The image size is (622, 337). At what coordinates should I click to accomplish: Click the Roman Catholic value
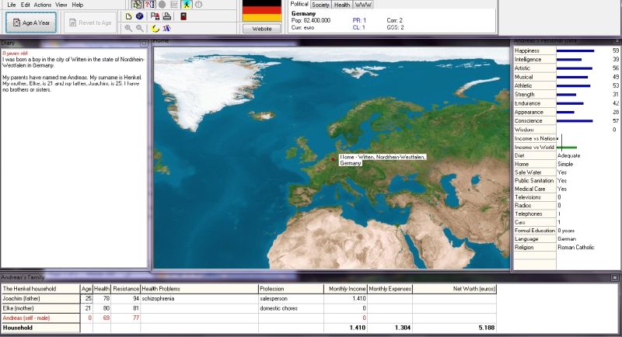(x=575, y=247)
